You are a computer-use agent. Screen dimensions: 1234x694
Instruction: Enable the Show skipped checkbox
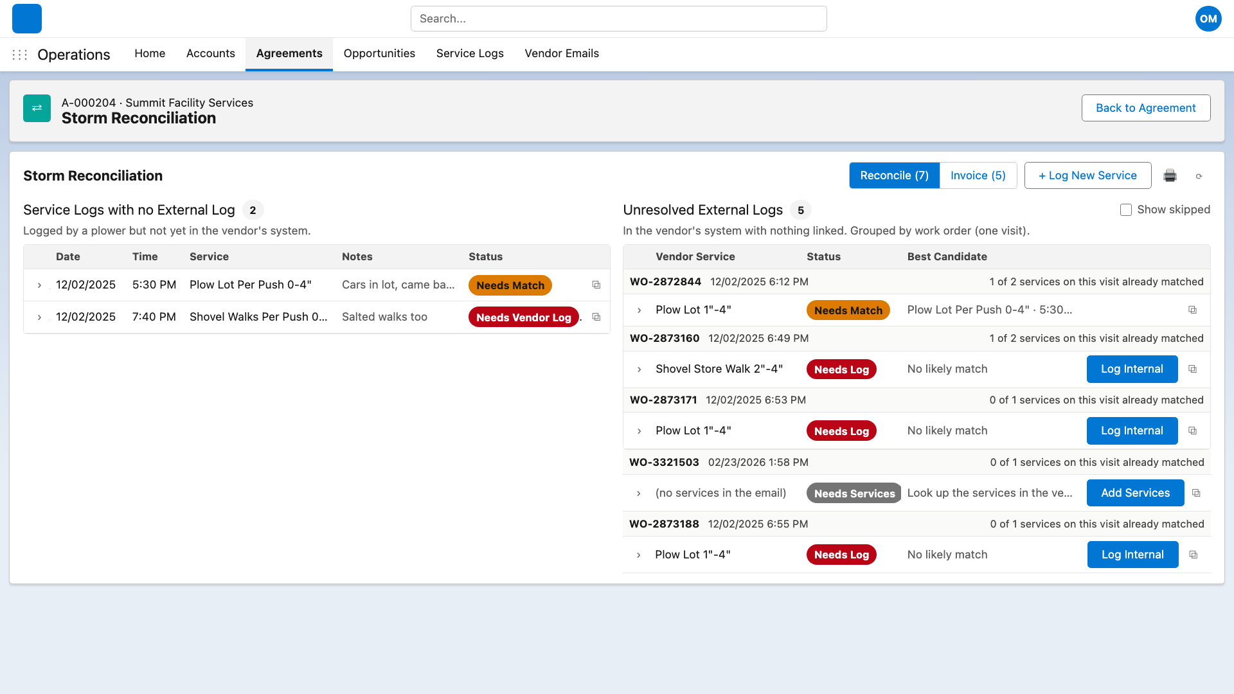pyautogui.click(x=1126, y=210)
